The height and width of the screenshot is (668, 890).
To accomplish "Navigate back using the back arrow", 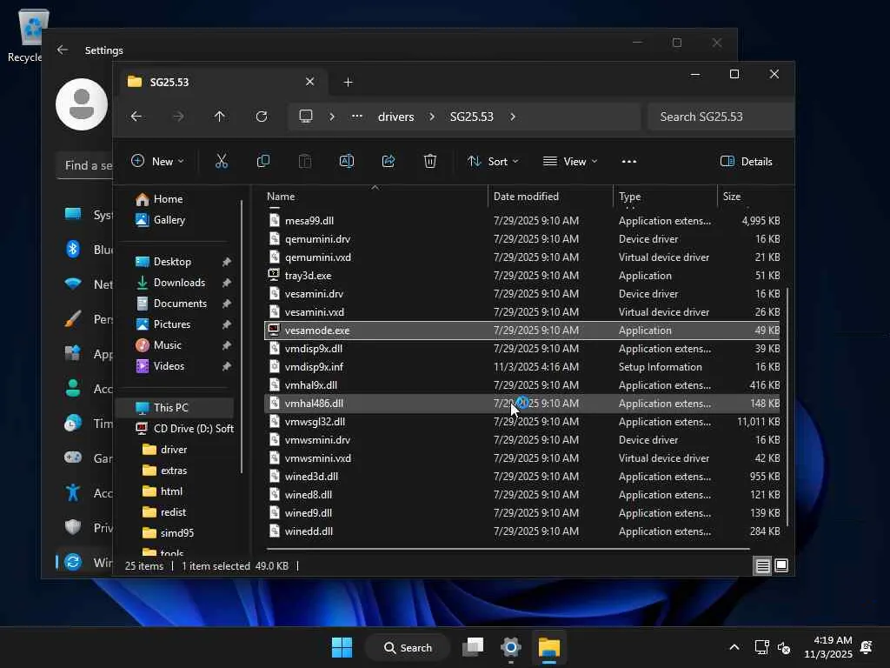I will 136,117.
